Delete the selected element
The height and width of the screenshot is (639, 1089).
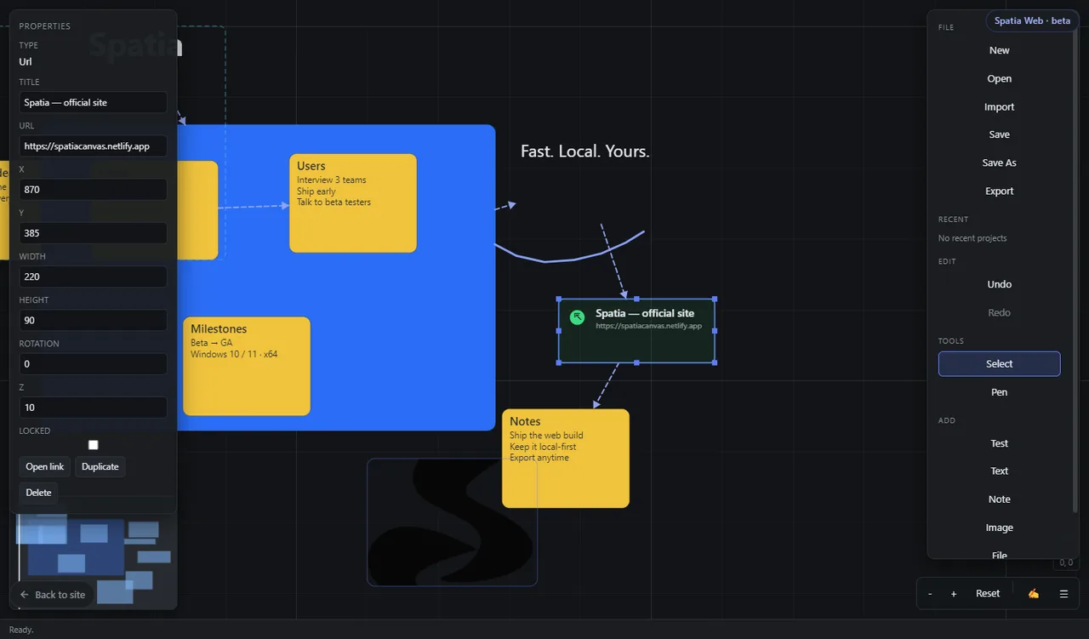pyautogui.click(x=38, y=493)
